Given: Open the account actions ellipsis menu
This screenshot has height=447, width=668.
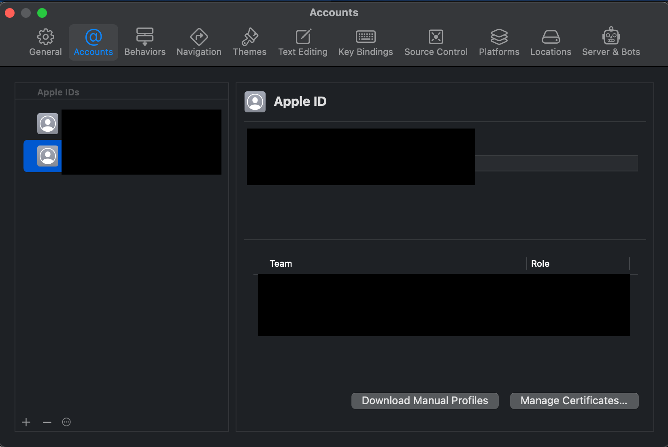Looking at the screenshot, I should coord(66,422).
